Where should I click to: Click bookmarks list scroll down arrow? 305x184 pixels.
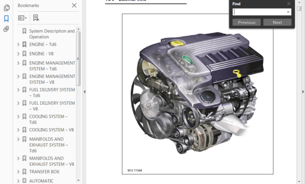78,180
